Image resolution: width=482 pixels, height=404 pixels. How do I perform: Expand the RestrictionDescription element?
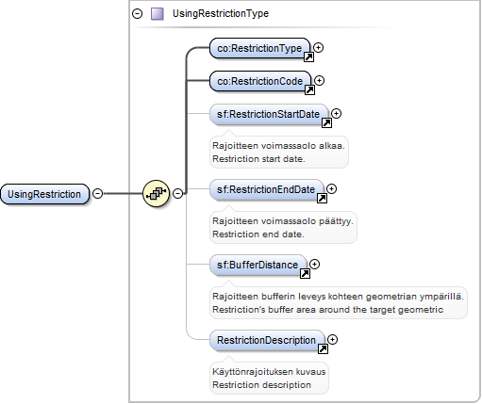coord(332,340)
